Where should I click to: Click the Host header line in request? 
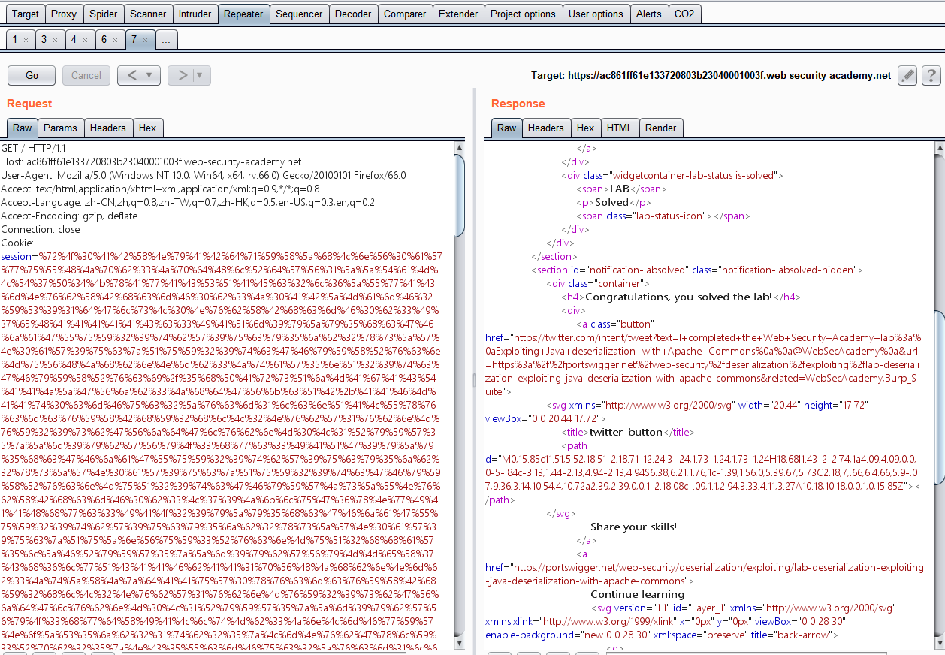151,161
